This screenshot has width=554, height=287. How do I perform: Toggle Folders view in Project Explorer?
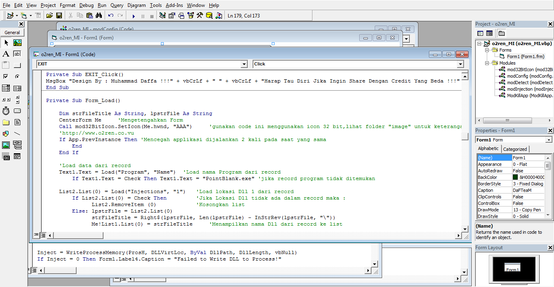pos(501,33)
